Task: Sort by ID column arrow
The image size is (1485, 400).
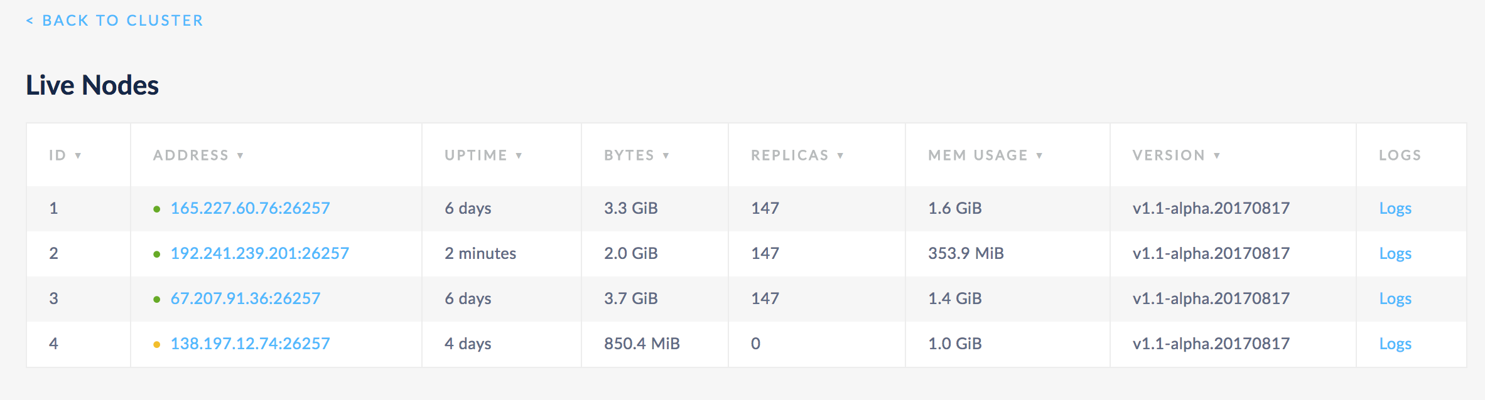Action: [x=78, y=155]
